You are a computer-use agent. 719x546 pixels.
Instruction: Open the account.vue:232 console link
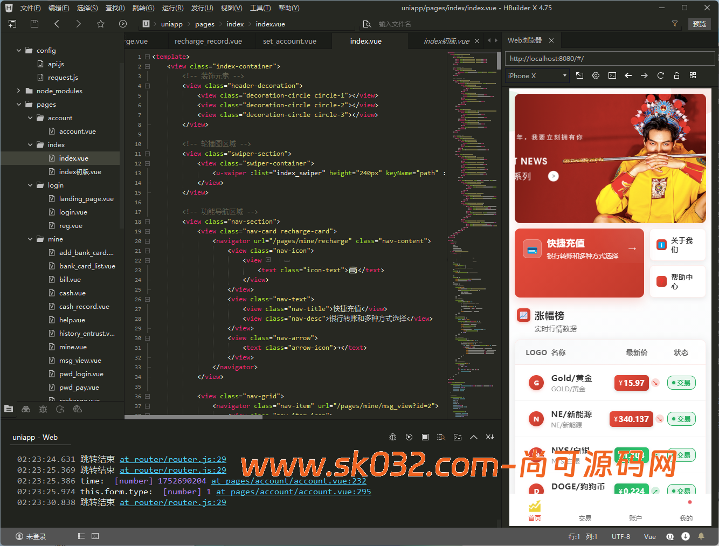tap(288, 481)
